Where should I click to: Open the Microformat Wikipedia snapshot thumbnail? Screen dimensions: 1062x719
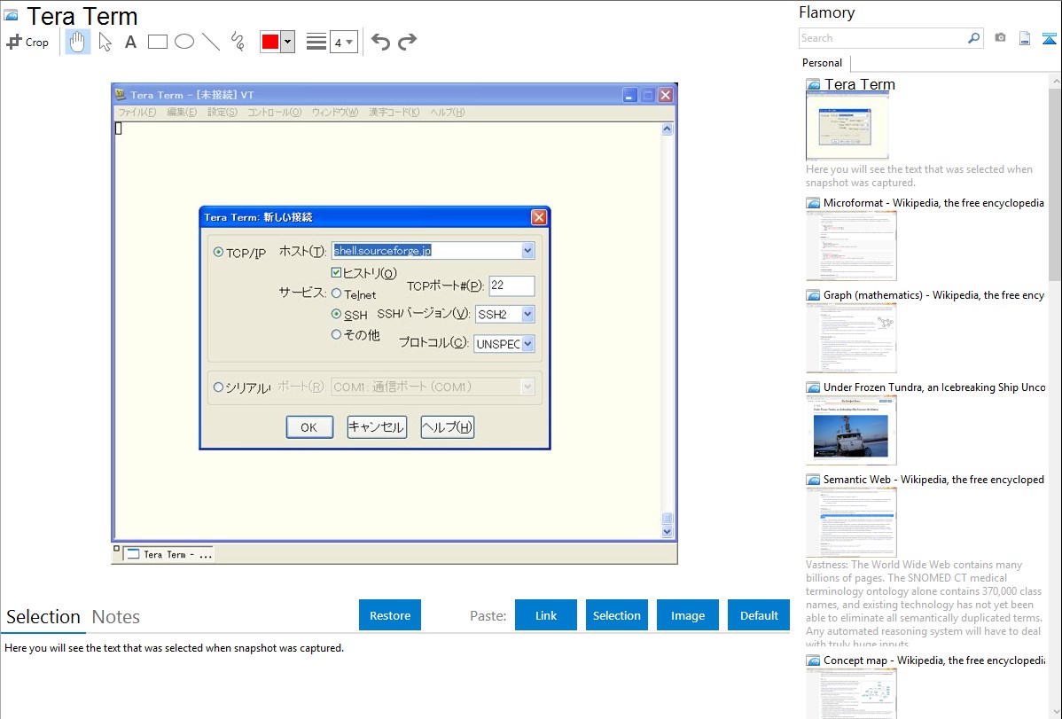coord(851,246)
